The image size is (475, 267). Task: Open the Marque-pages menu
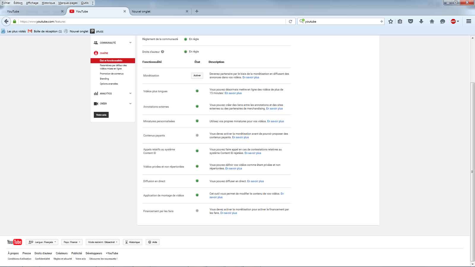68,3
